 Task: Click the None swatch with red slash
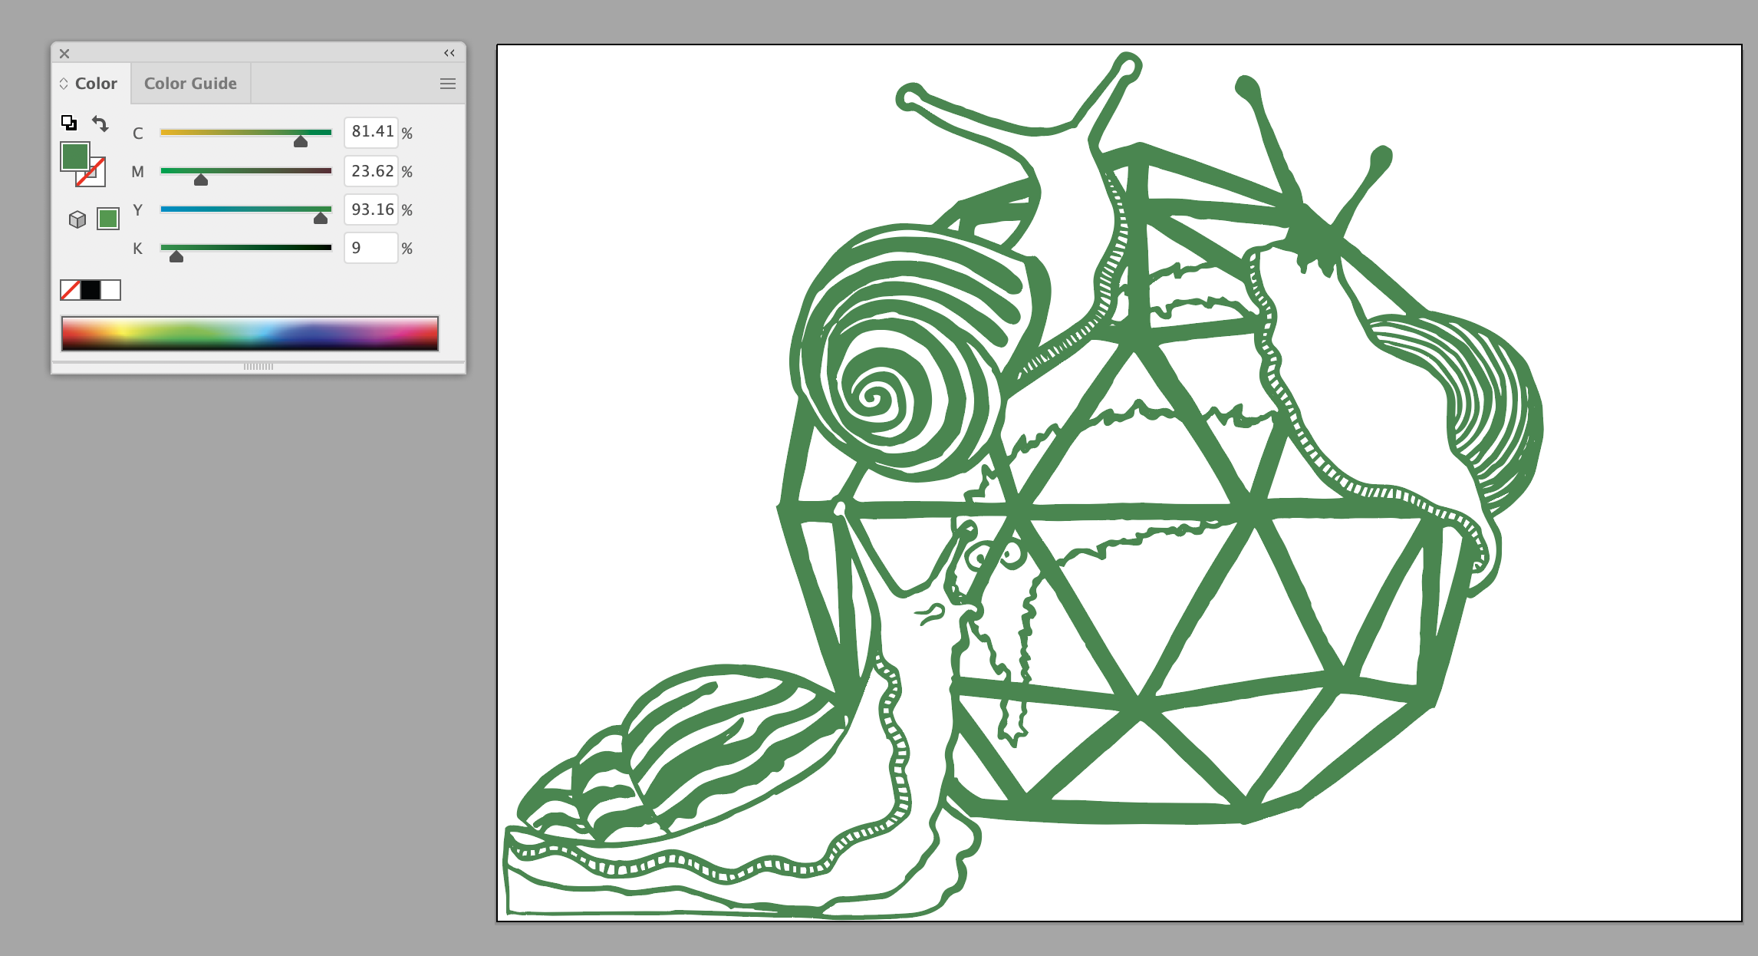point(70,290)
